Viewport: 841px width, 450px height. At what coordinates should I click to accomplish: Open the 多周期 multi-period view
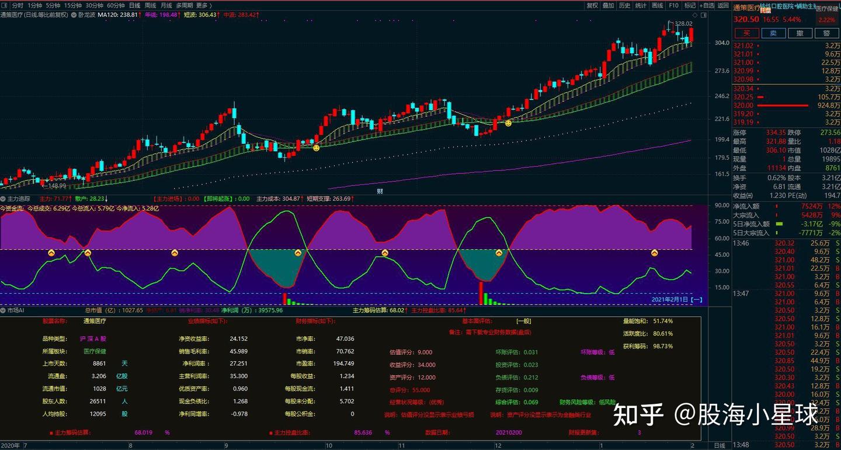coord(184,5)
